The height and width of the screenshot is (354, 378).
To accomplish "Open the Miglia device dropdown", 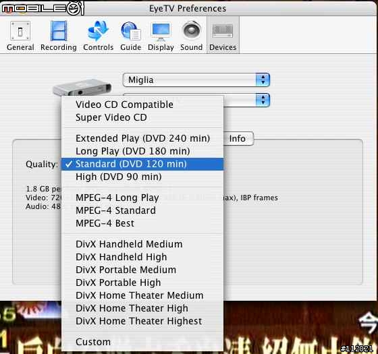I will click(196, 80).
